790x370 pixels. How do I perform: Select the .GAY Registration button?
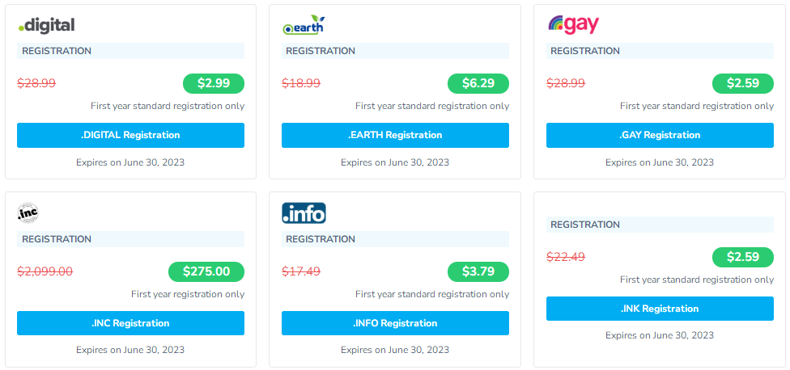pyautogui.click(x=660, y=135)
